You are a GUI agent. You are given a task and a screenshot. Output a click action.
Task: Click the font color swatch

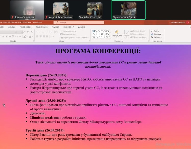30,37
